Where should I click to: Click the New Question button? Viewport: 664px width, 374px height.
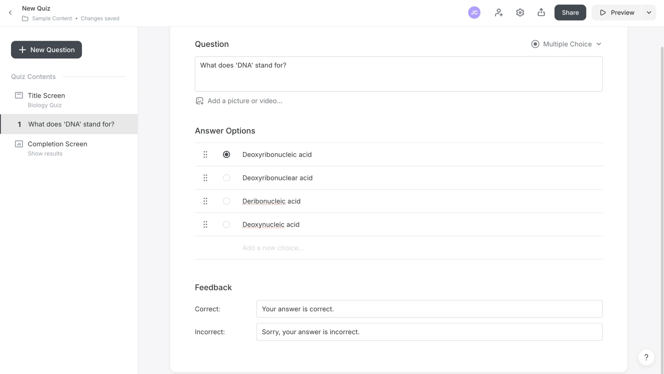tap(46, 50)
